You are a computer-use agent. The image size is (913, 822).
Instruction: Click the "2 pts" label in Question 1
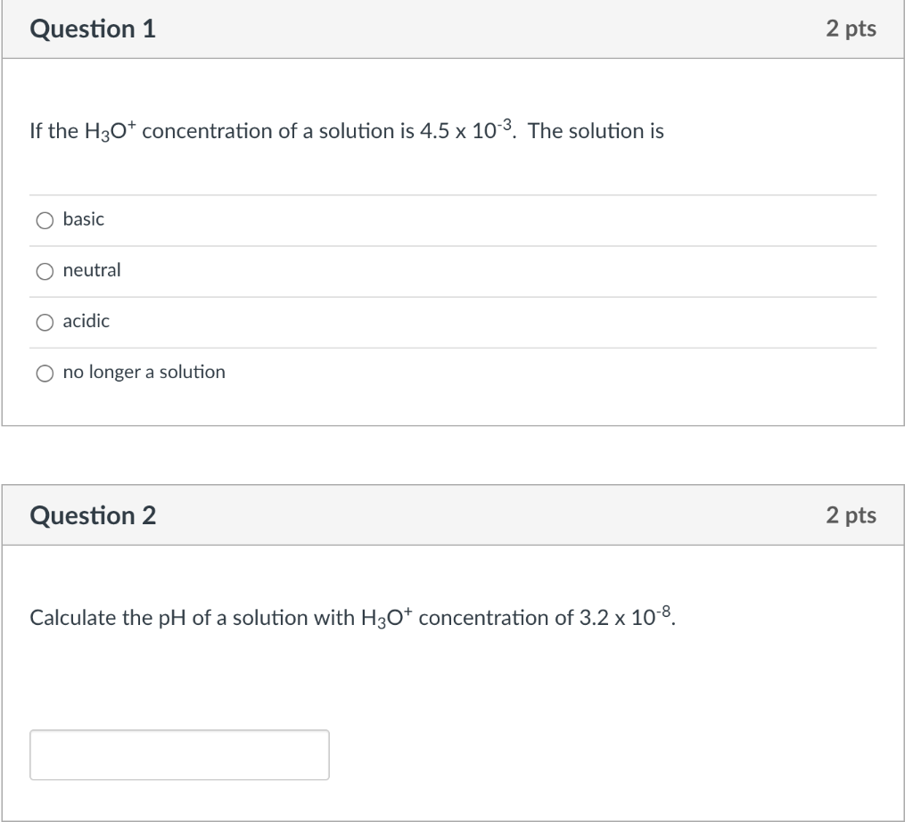click(x=851, y=29)
